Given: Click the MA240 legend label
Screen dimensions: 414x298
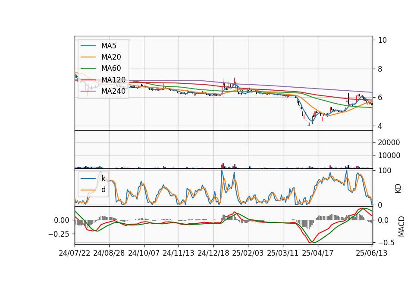Looking at the screenshot, I should pyautogui.click(x=113, y=91).
